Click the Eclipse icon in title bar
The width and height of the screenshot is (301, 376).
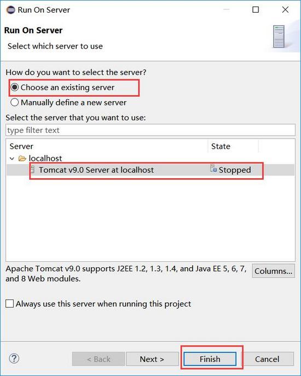click(x=10, y=10)
